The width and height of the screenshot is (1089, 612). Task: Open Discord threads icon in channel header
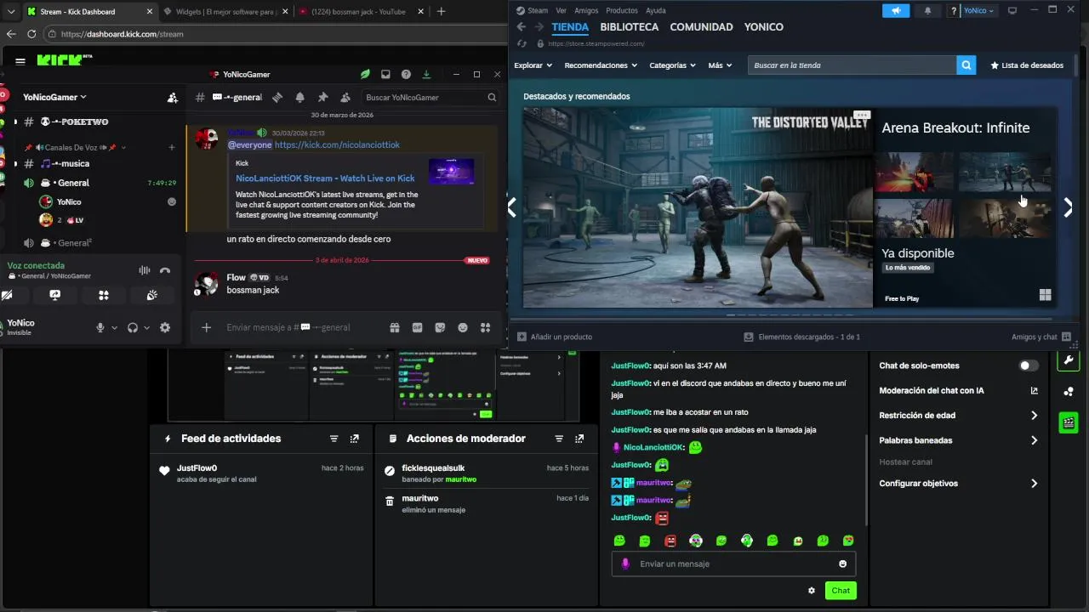(x=277, y=97)
